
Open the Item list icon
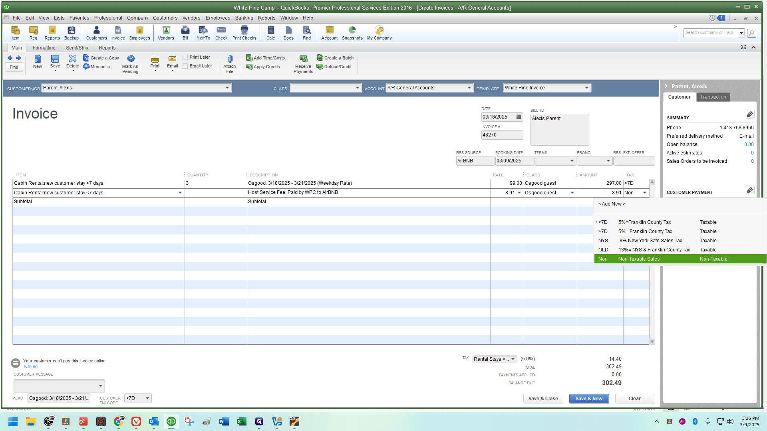(x=15, y=33)
